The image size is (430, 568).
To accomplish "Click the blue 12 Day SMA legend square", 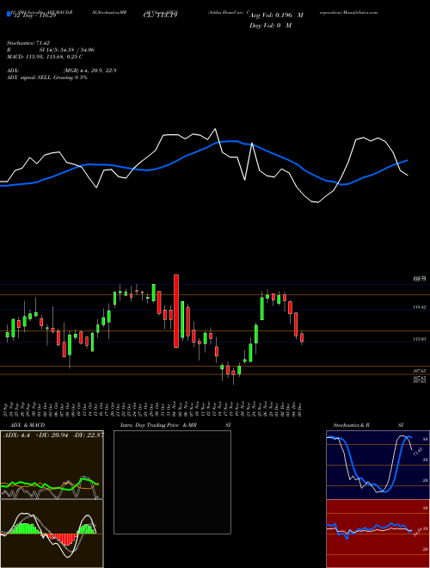I will click(9, 15).
